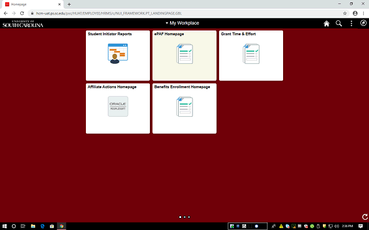Image resolution: width=369 pixels, height=230 pixels.
Task: Click the browser back arrow
Action: (6, 13)
